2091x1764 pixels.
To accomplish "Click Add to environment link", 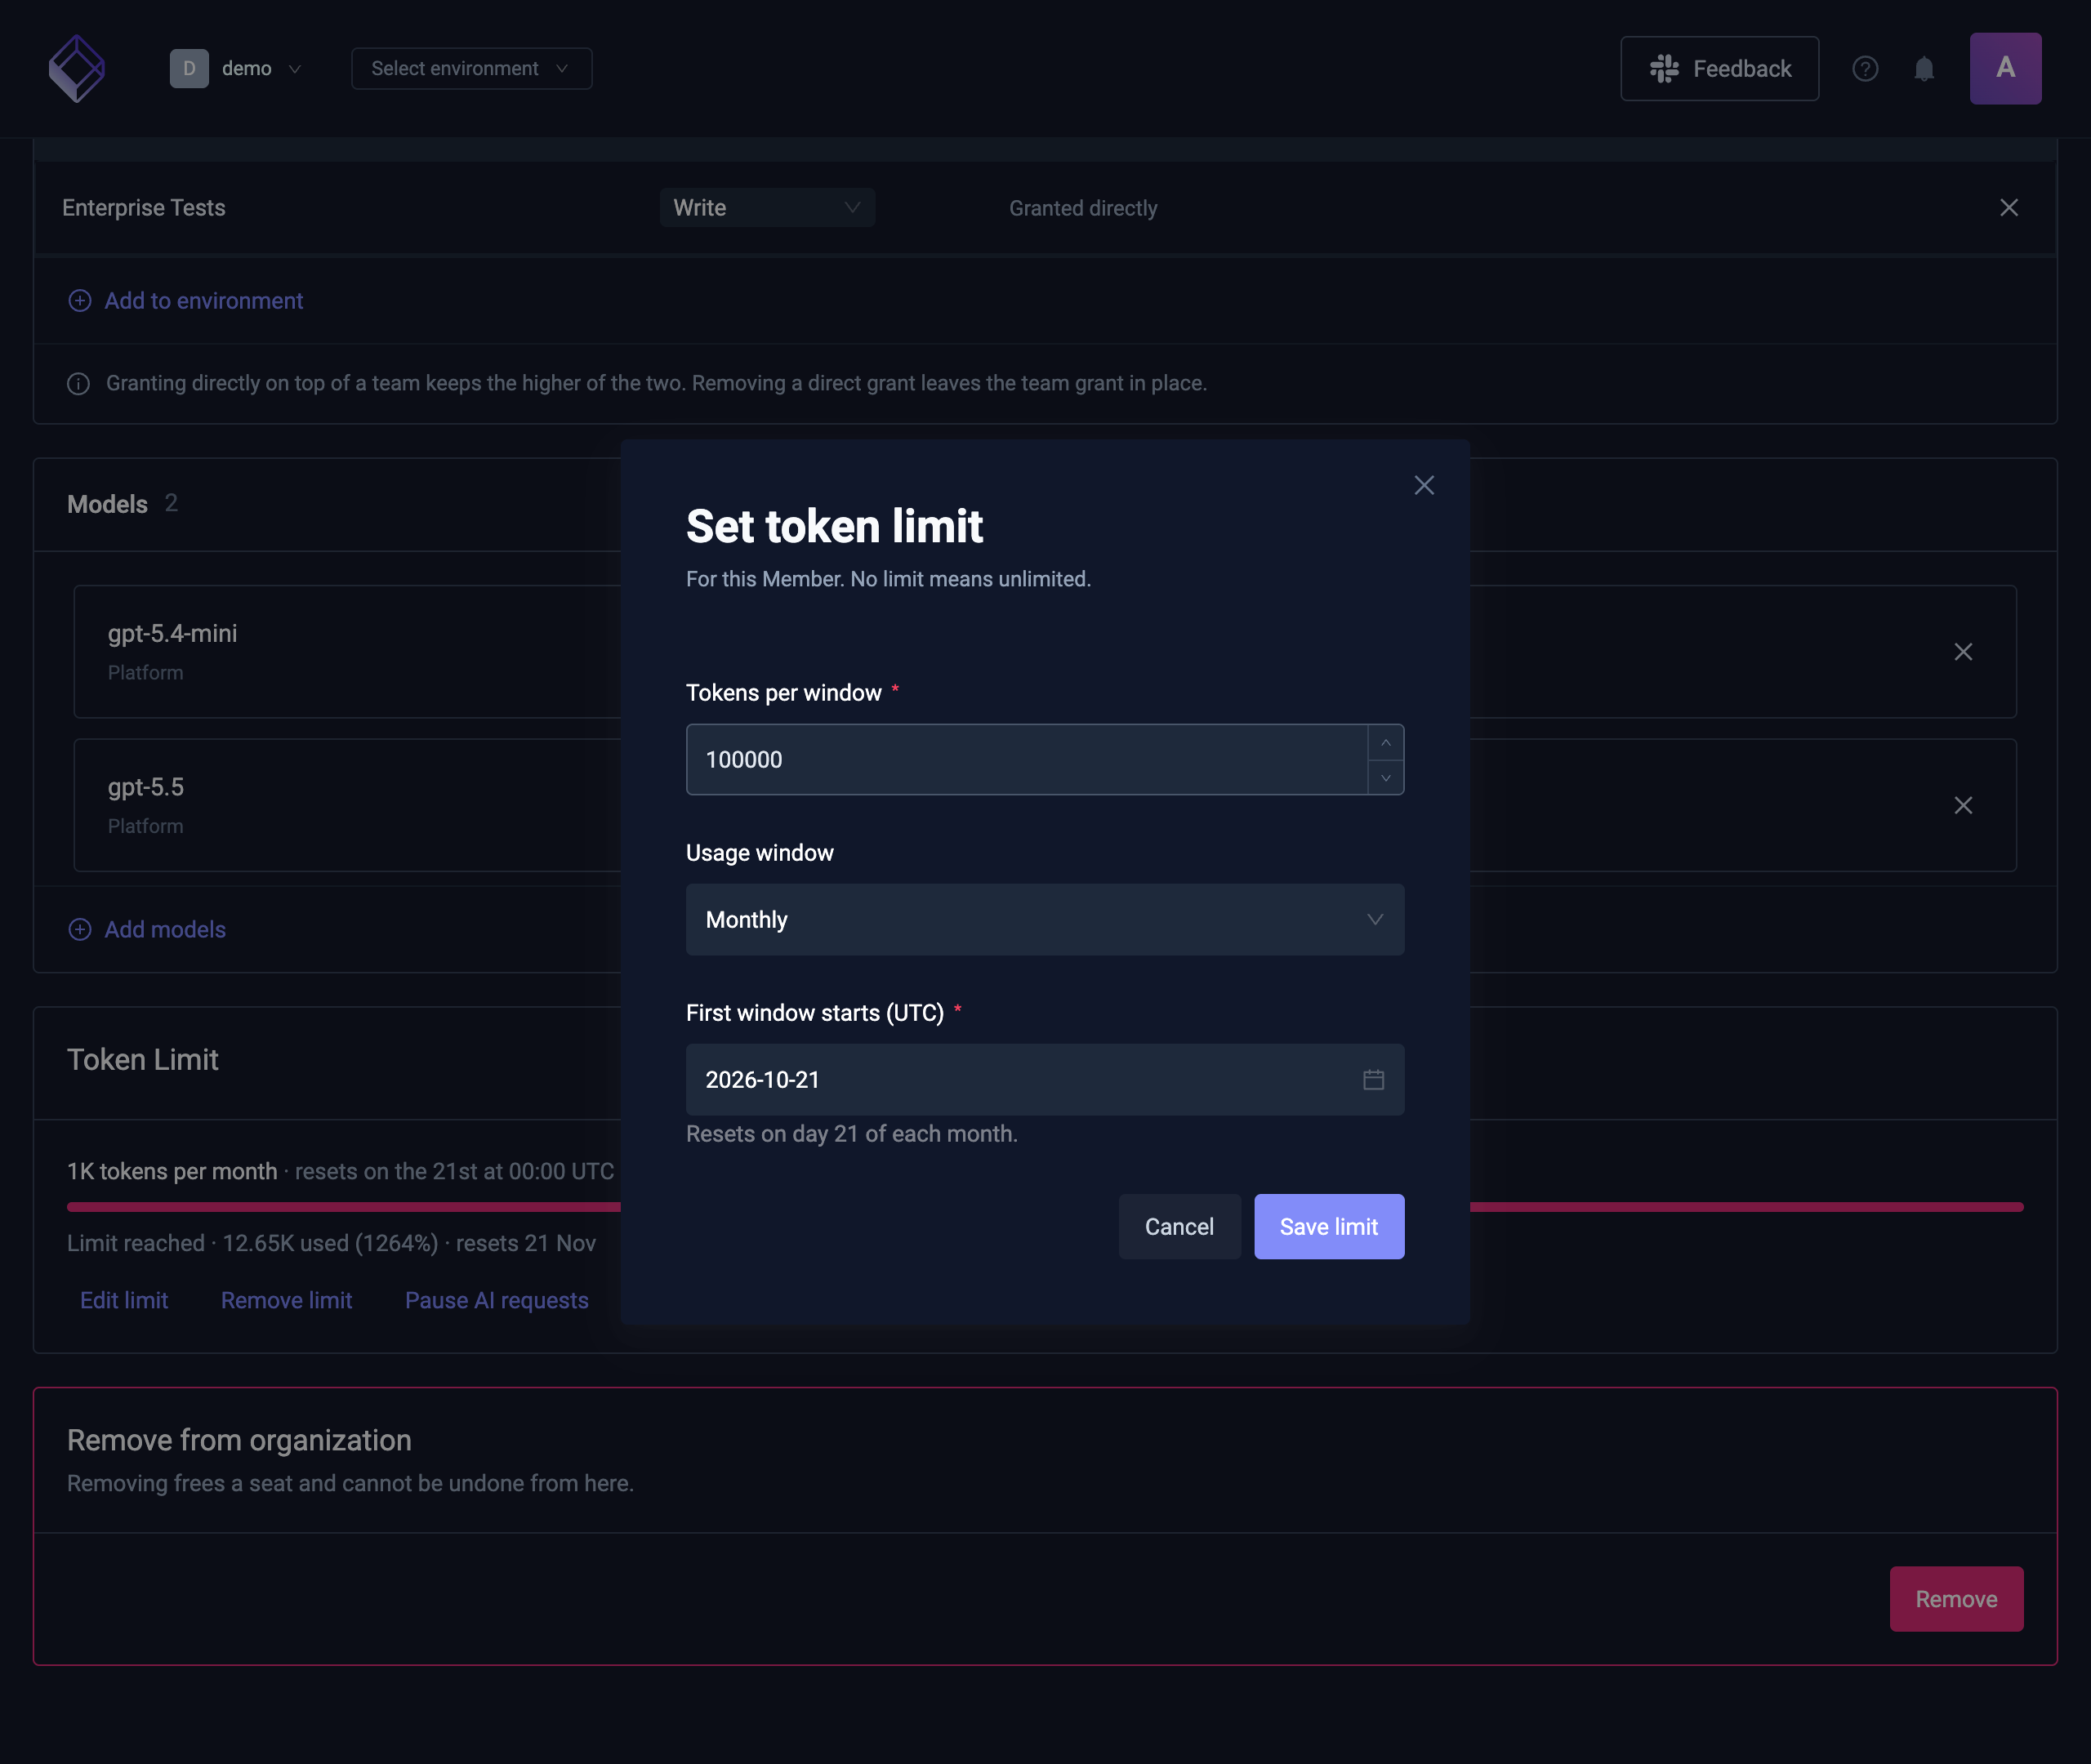I will [x=186, y=301].
